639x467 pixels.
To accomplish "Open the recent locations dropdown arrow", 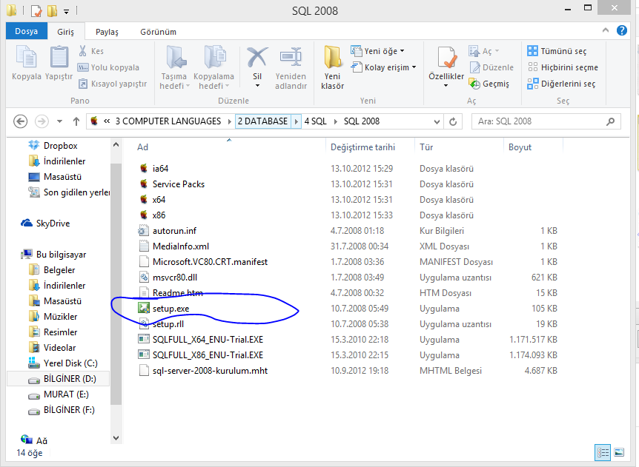I will click(60, 121).
